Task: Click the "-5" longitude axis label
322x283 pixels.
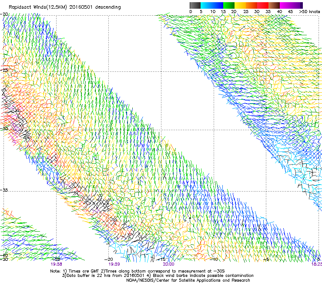Action: (266, 259)
